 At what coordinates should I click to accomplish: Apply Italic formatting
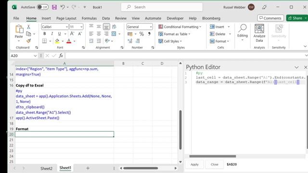pyautogui.click(x=52, y=34)
